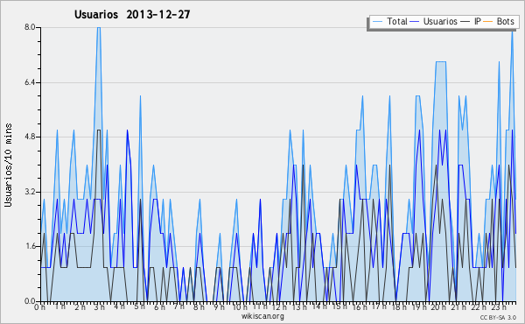525x324 pixels.
Task: Click the Total peak of 8 near 3 h
Action: click(x=98, y=27)
